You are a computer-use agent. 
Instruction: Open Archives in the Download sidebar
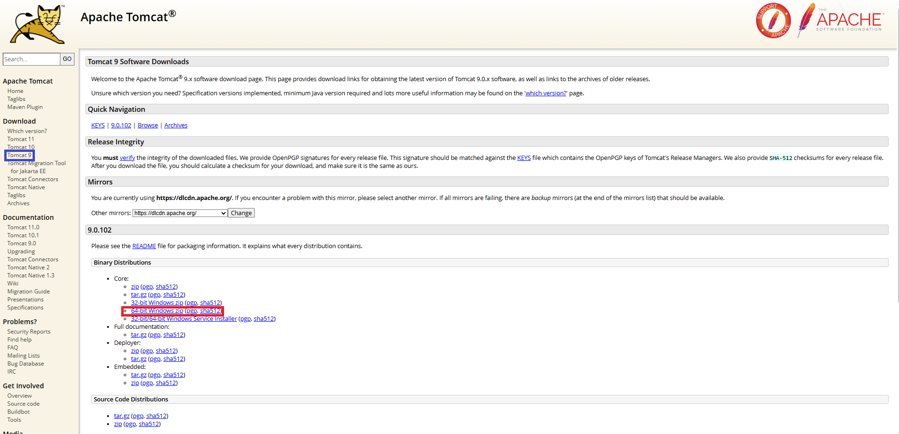[18, 203]
